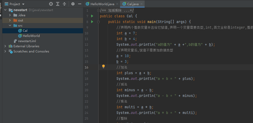Image resolution: width=253 pixels, height=123 pixels.
Task: Click in 'int plus = a + b;' line
Action: [134, 73]
